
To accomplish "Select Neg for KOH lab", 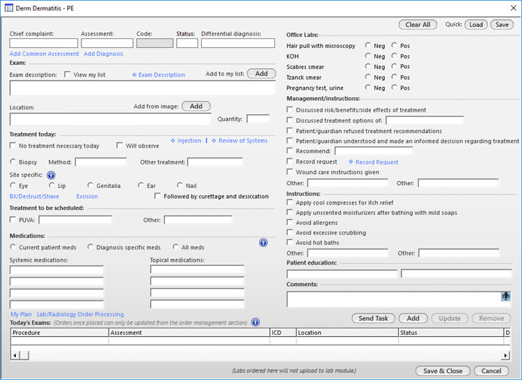I will 368,56.
